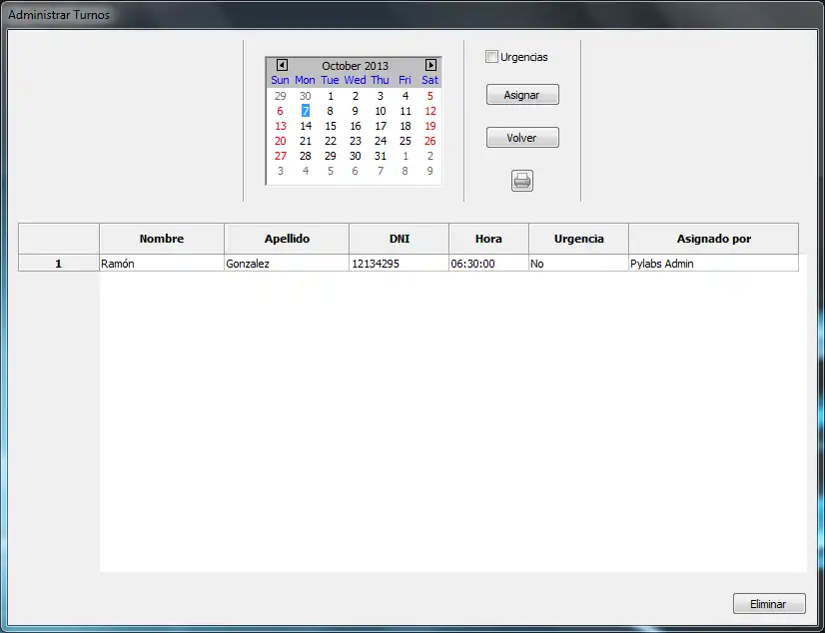825x633 pixels.
Task: Select row header number 1
Action: point(58,264)
